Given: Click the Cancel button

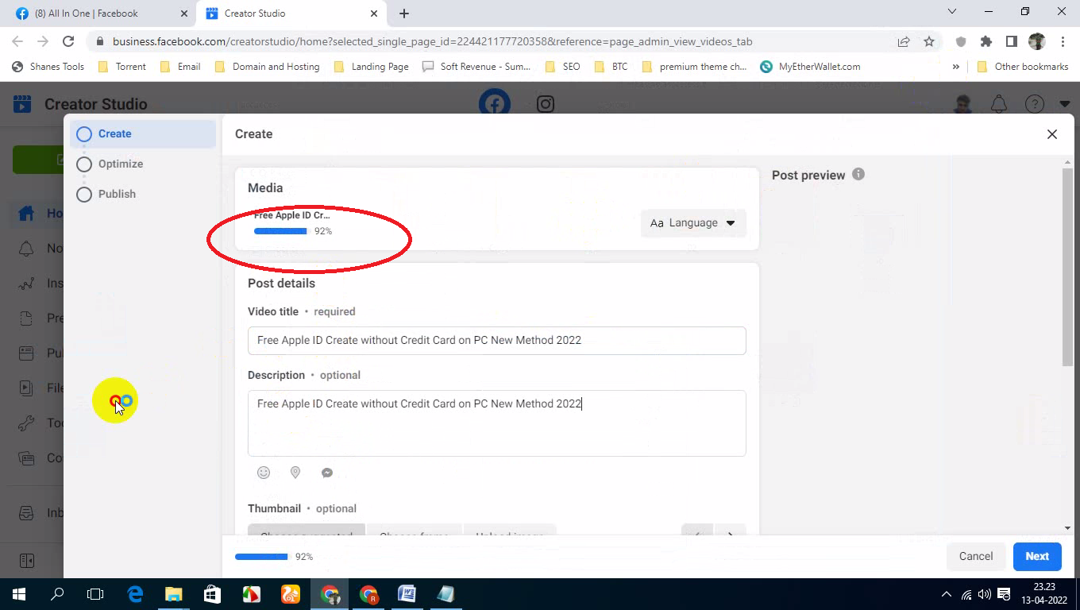Looking at the screenshot, I should point(976,556).
